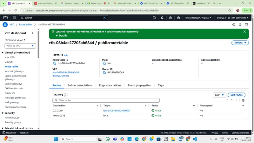This screenshot has height=143, width=254.
Task: Reload the browser page
Action: (x=15, y=10)
